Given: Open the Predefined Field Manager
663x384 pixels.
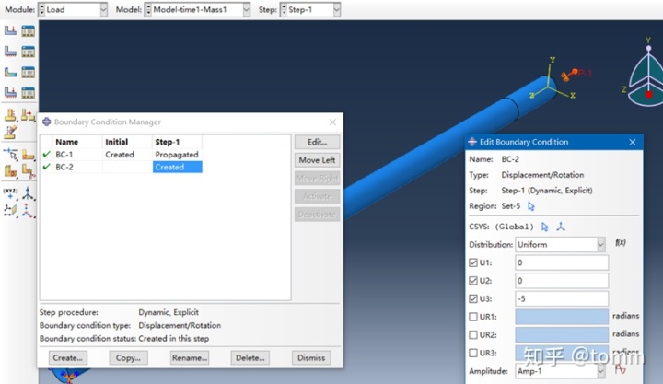Looking at the screenshot, I should click(x=29, y=72).
